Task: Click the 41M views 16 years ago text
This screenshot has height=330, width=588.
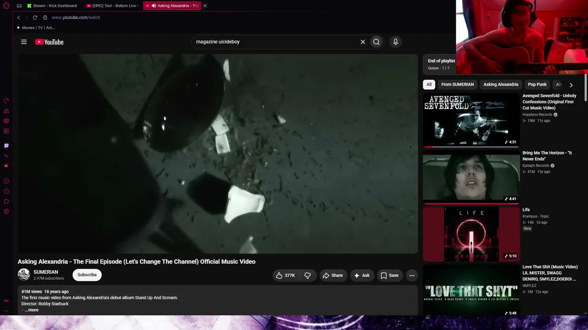Action: (45, 291)
